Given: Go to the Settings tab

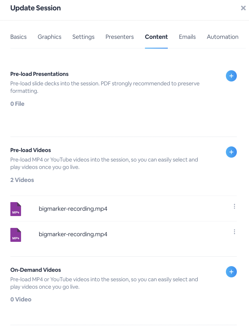Looking at the screenshot, I should pyautogui.click(x=83, y=37).
